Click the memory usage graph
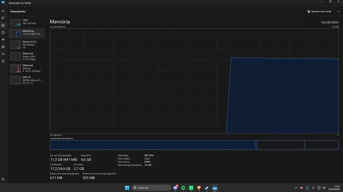The height and width of the screenshot is (192, 343). click(194, 81)
